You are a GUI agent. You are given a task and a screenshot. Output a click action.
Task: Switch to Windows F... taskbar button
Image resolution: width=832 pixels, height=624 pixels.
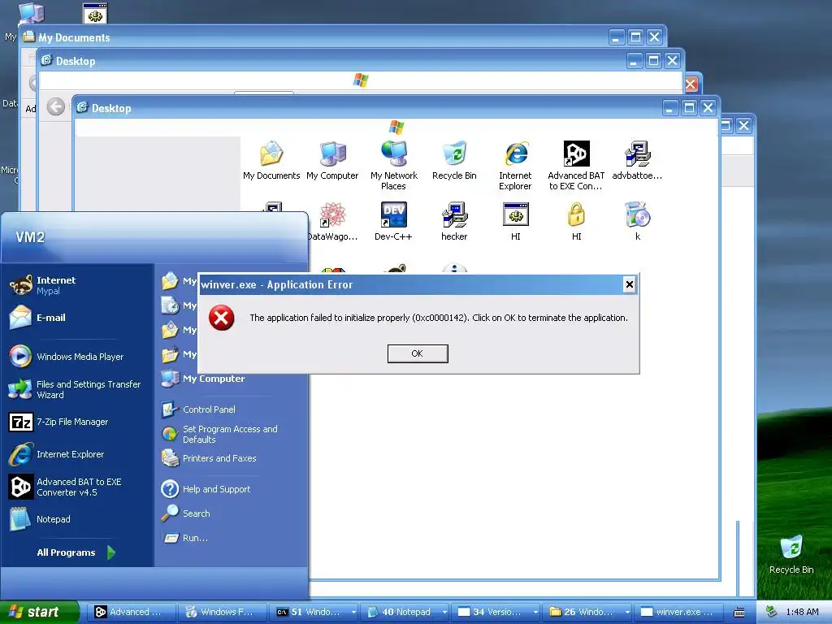coord(223,612)
